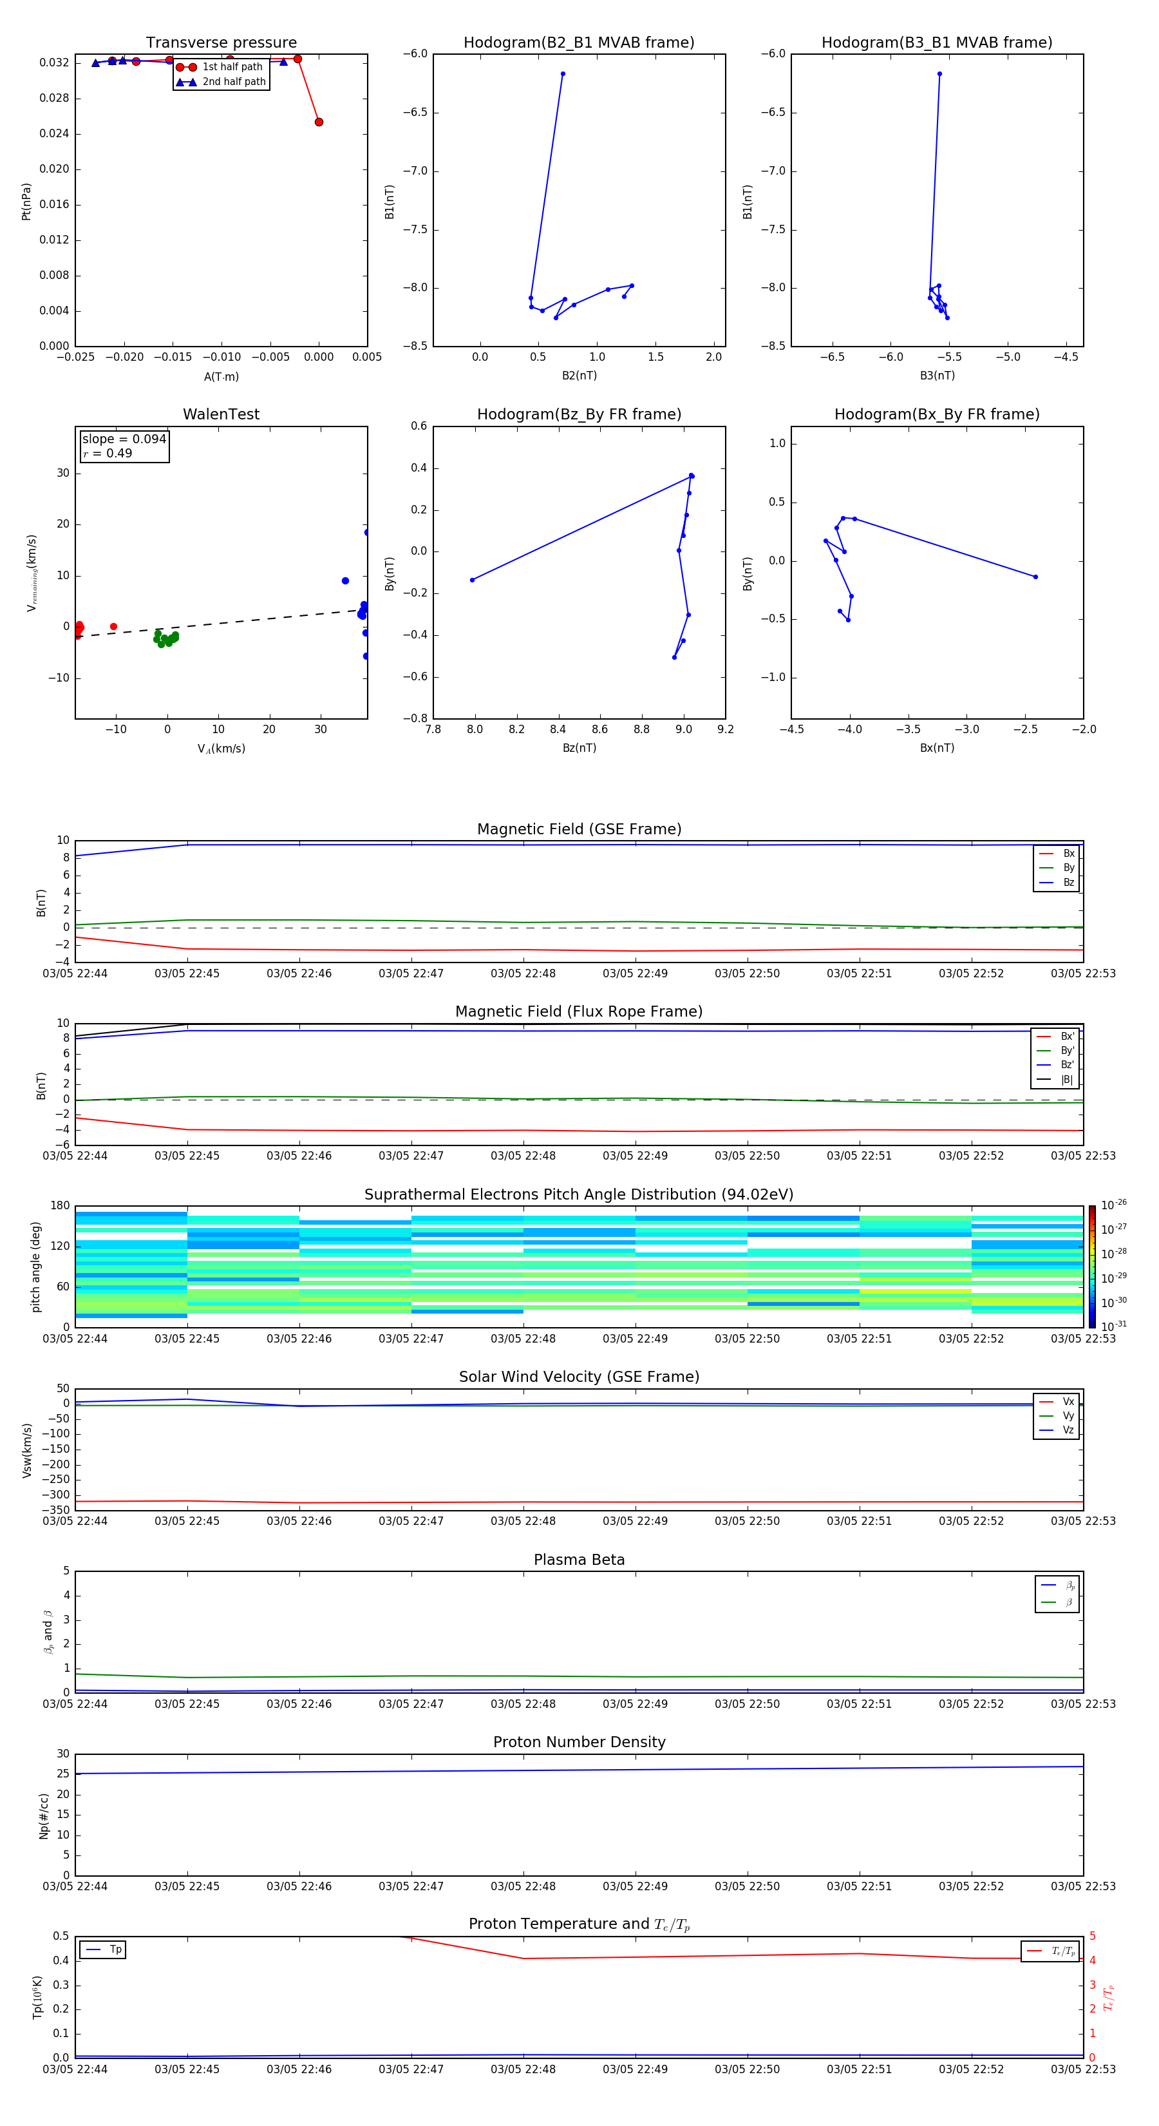The height and width of the screenshot is (2126, 1159).
Task: Click the 'WalenTest' plot title
Action: point(221,414)
